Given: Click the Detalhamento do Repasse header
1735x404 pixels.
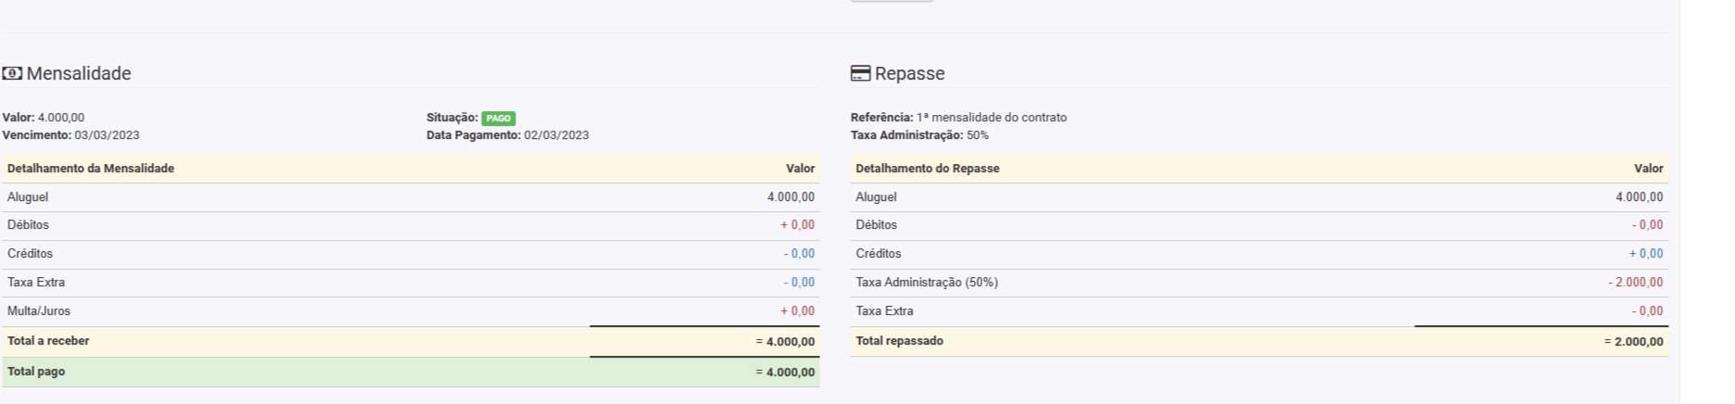Looking at the screenshot, I should [927, 169].
